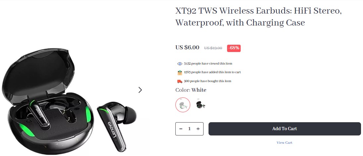
Task: Click the '900 people have bought' text
Action: click(208, 81)
